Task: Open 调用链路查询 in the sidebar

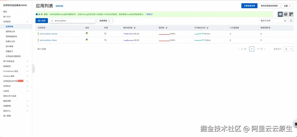Action: click(11, 36)
